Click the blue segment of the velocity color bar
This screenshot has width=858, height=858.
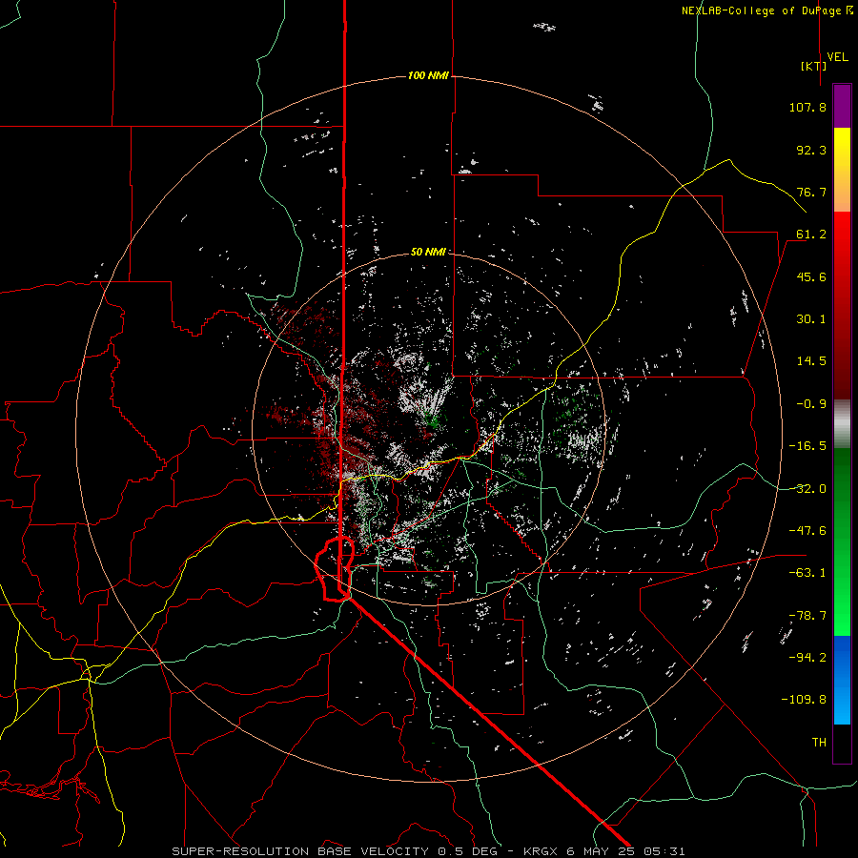[842, 680]
